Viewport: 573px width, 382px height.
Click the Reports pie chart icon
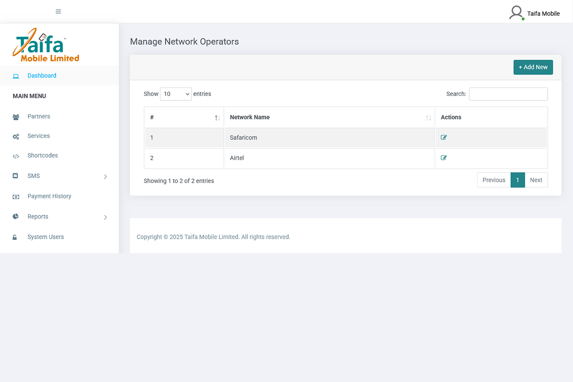pos(16,216)
